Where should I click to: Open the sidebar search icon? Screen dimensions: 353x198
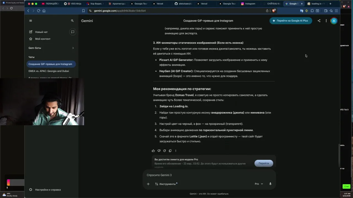tap(72, 21)
